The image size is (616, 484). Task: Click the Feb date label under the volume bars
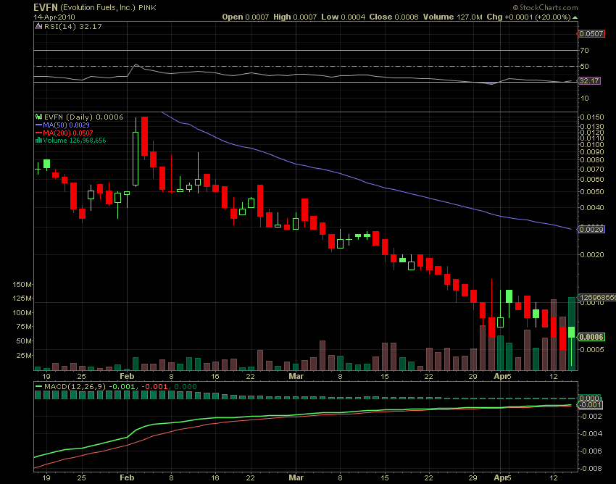tap(127, 376)
